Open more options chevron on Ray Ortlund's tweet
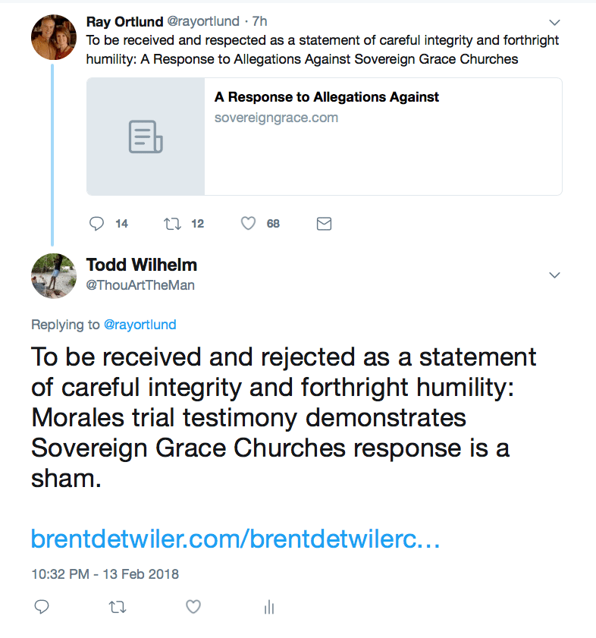This screenshot has width=596, height=638. pyautogui.click(x=554, y=22)
